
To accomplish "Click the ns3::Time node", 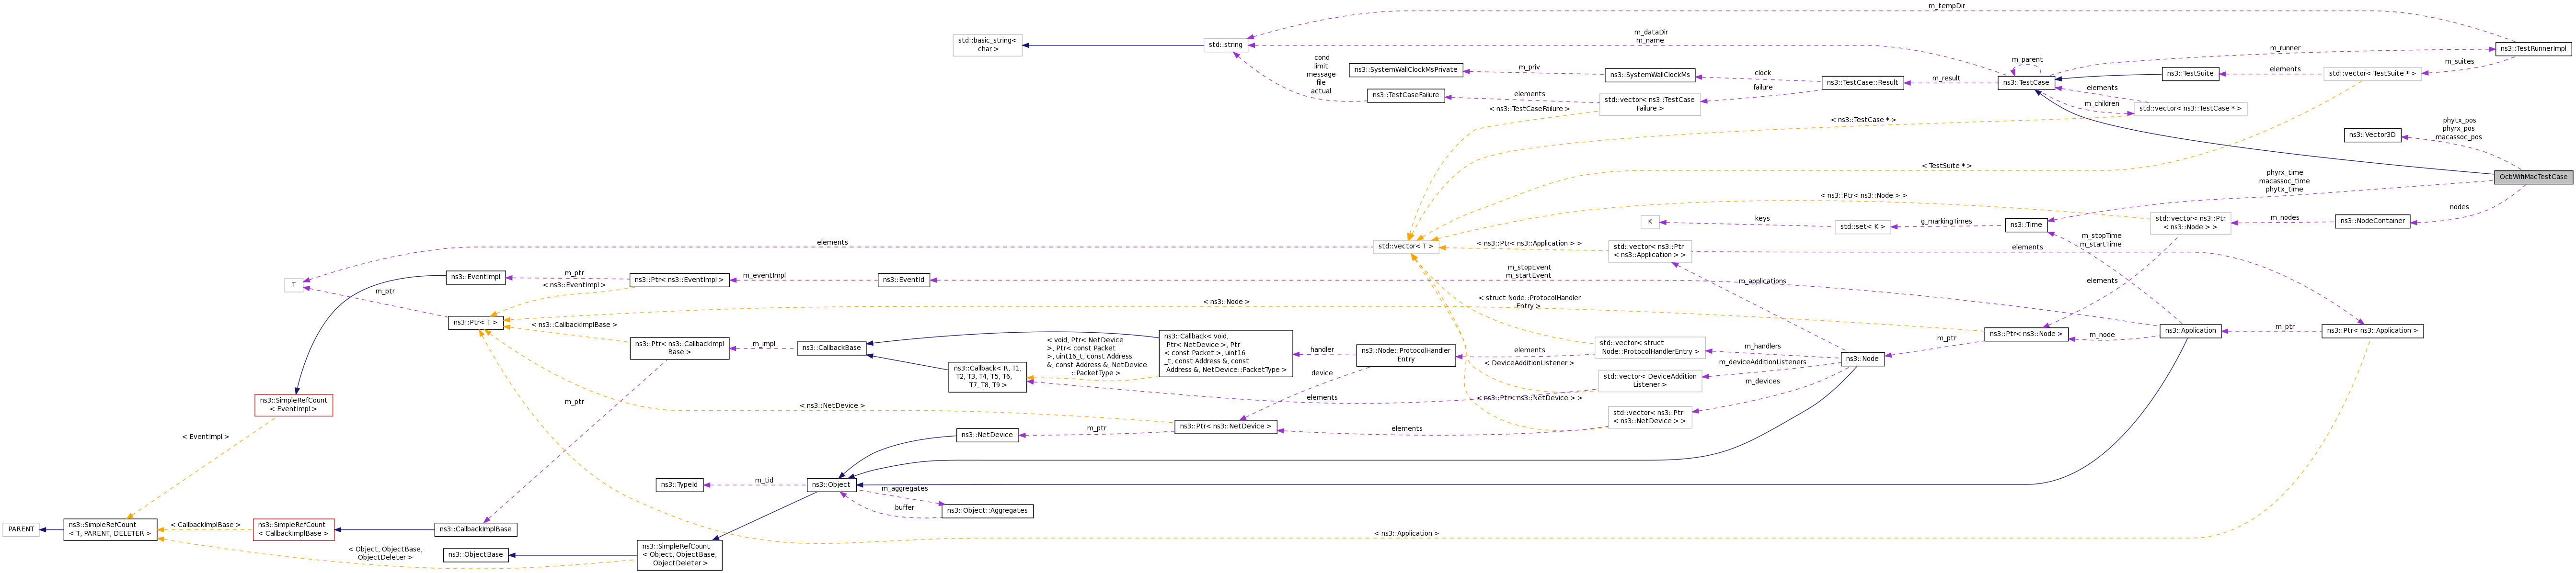I will [x=2026, y=225].
